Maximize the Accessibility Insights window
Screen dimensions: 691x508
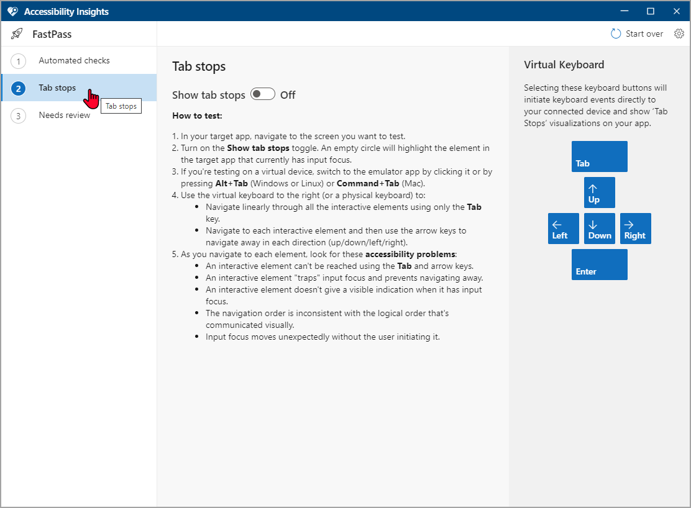651,11
